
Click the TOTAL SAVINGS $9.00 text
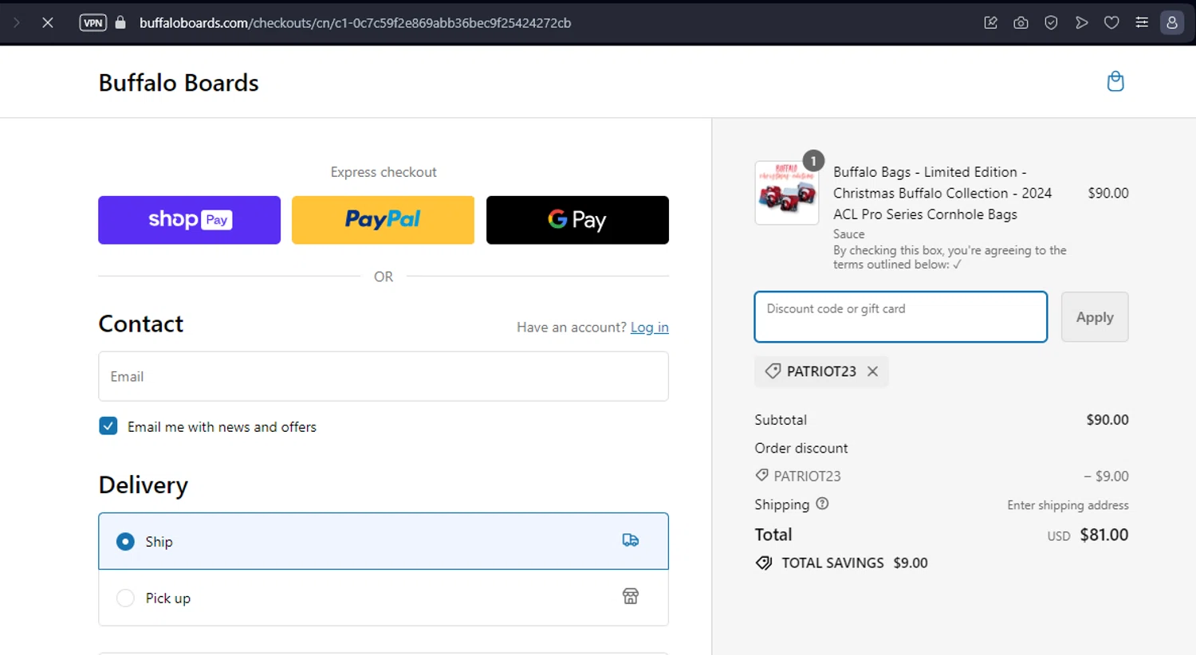855,563
